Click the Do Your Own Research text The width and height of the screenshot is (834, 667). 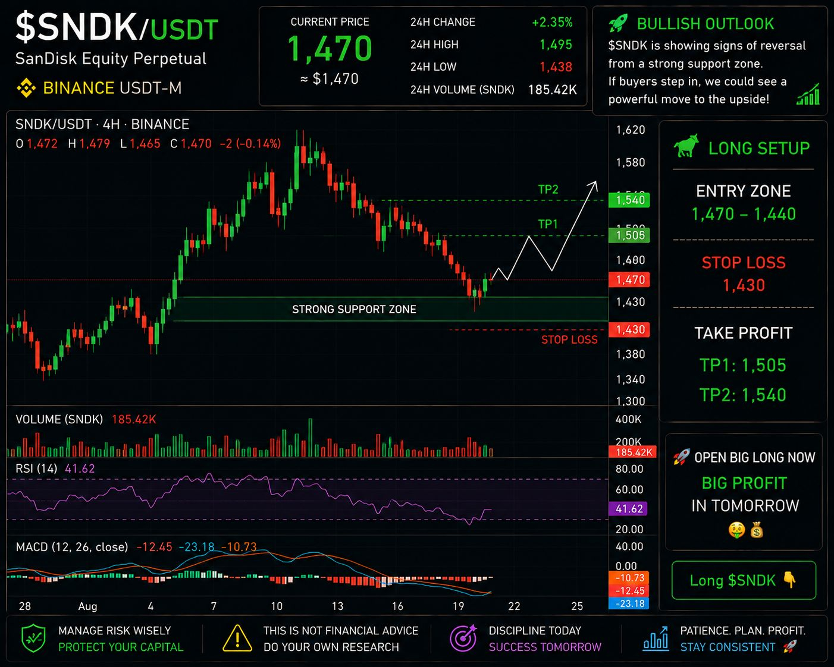[x=331, y=647]
